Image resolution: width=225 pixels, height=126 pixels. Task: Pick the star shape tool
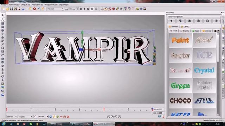click(2, 34)
